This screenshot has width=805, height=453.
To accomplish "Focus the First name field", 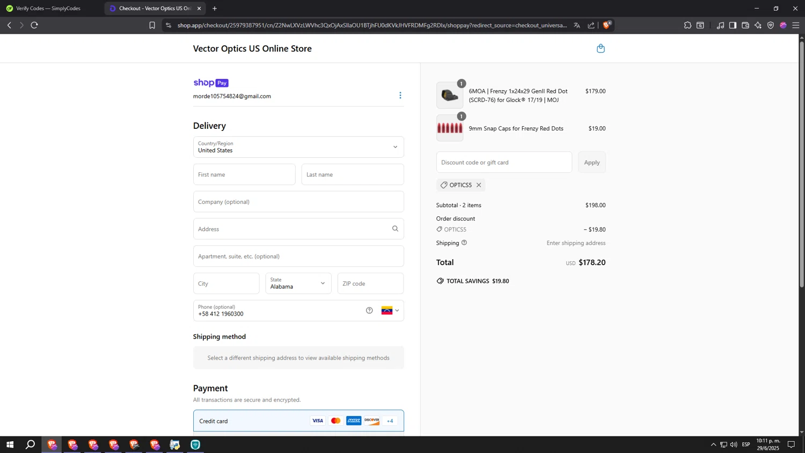I will pyautogui.click(x=244, y=174).
